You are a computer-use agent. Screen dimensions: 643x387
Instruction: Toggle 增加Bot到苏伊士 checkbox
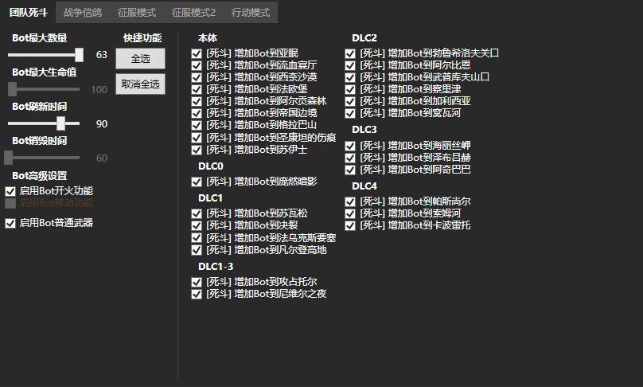(197, 150)
